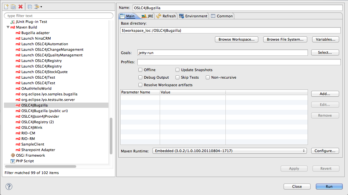
Task: Enable Debug Output checkbox
Action: (140, 77)
